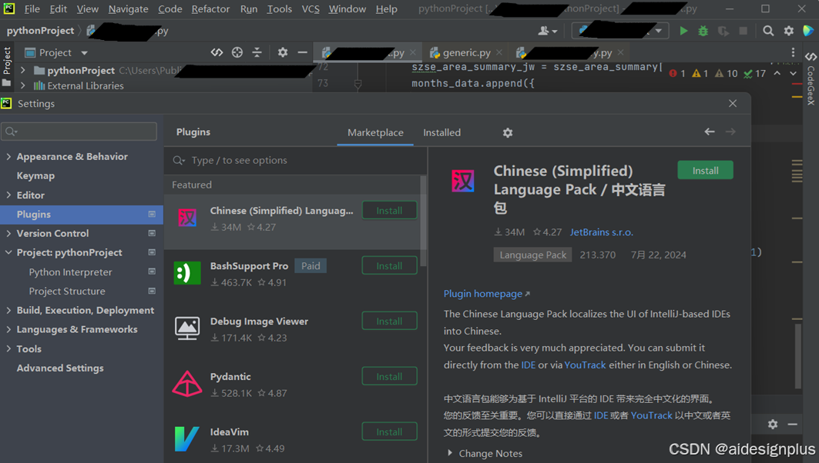Viewport: 819px width, 463px height.
Task: Open the YouTrack link in English description
Action: 585,365
